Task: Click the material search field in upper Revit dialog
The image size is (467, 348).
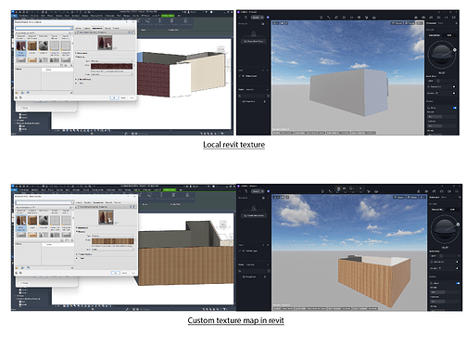Action: (44, 28)
